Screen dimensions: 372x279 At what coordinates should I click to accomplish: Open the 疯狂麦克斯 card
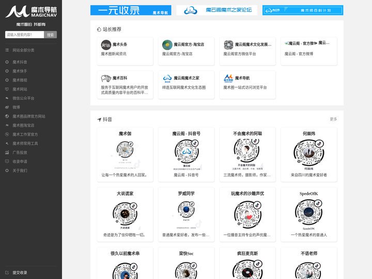pyautogui.click(x=247, y=263)
